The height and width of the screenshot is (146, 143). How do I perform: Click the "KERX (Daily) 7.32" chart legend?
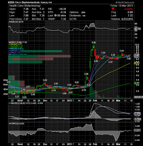coord(18,42)
